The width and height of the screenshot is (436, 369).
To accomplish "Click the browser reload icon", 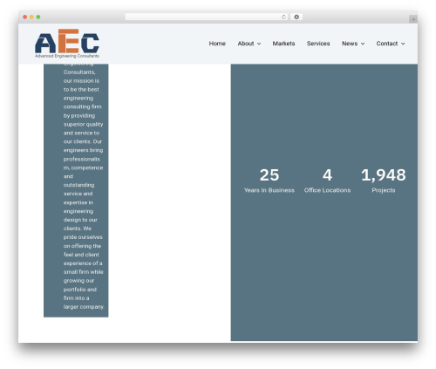I will [283, 17].
